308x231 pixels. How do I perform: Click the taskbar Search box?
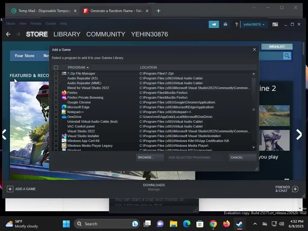[x=106, y=224]
